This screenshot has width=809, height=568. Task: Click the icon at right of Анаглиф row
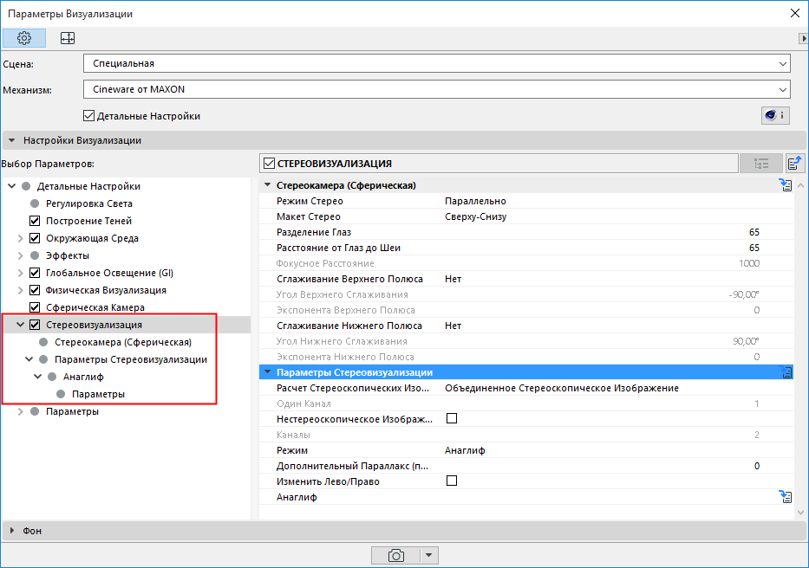(786, 497)
